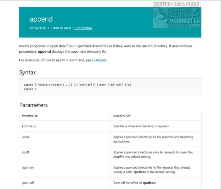Click the 4/13/2018 date text
The image size is (221, 189).
tap(39, 28)
